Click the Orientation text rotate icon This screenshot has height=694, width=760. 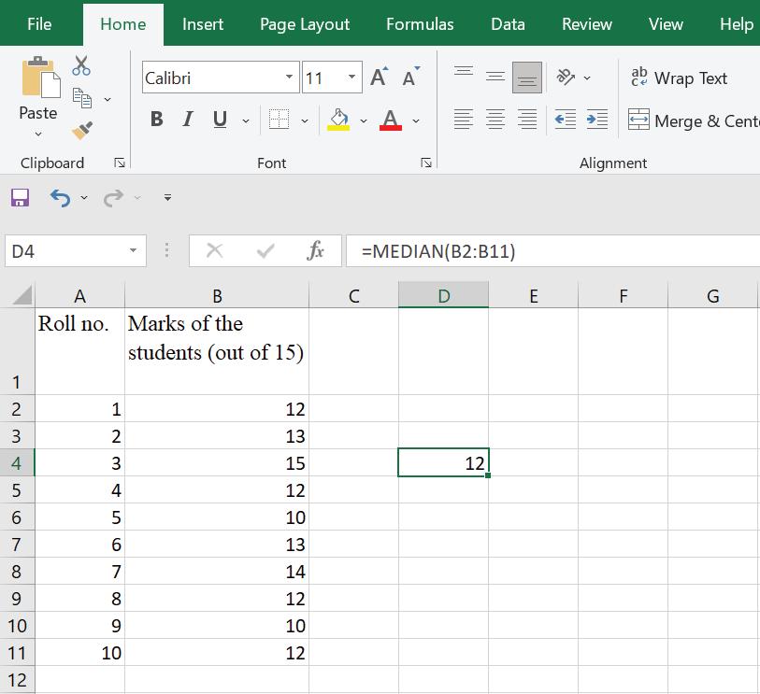click(x=566, y=77)
